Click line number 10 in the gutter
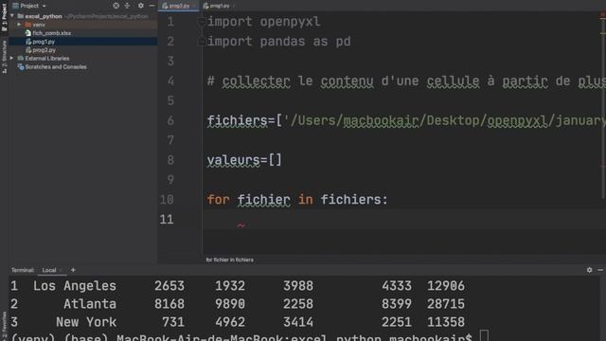This screenshot has height=341, width=606. (167, 200)
